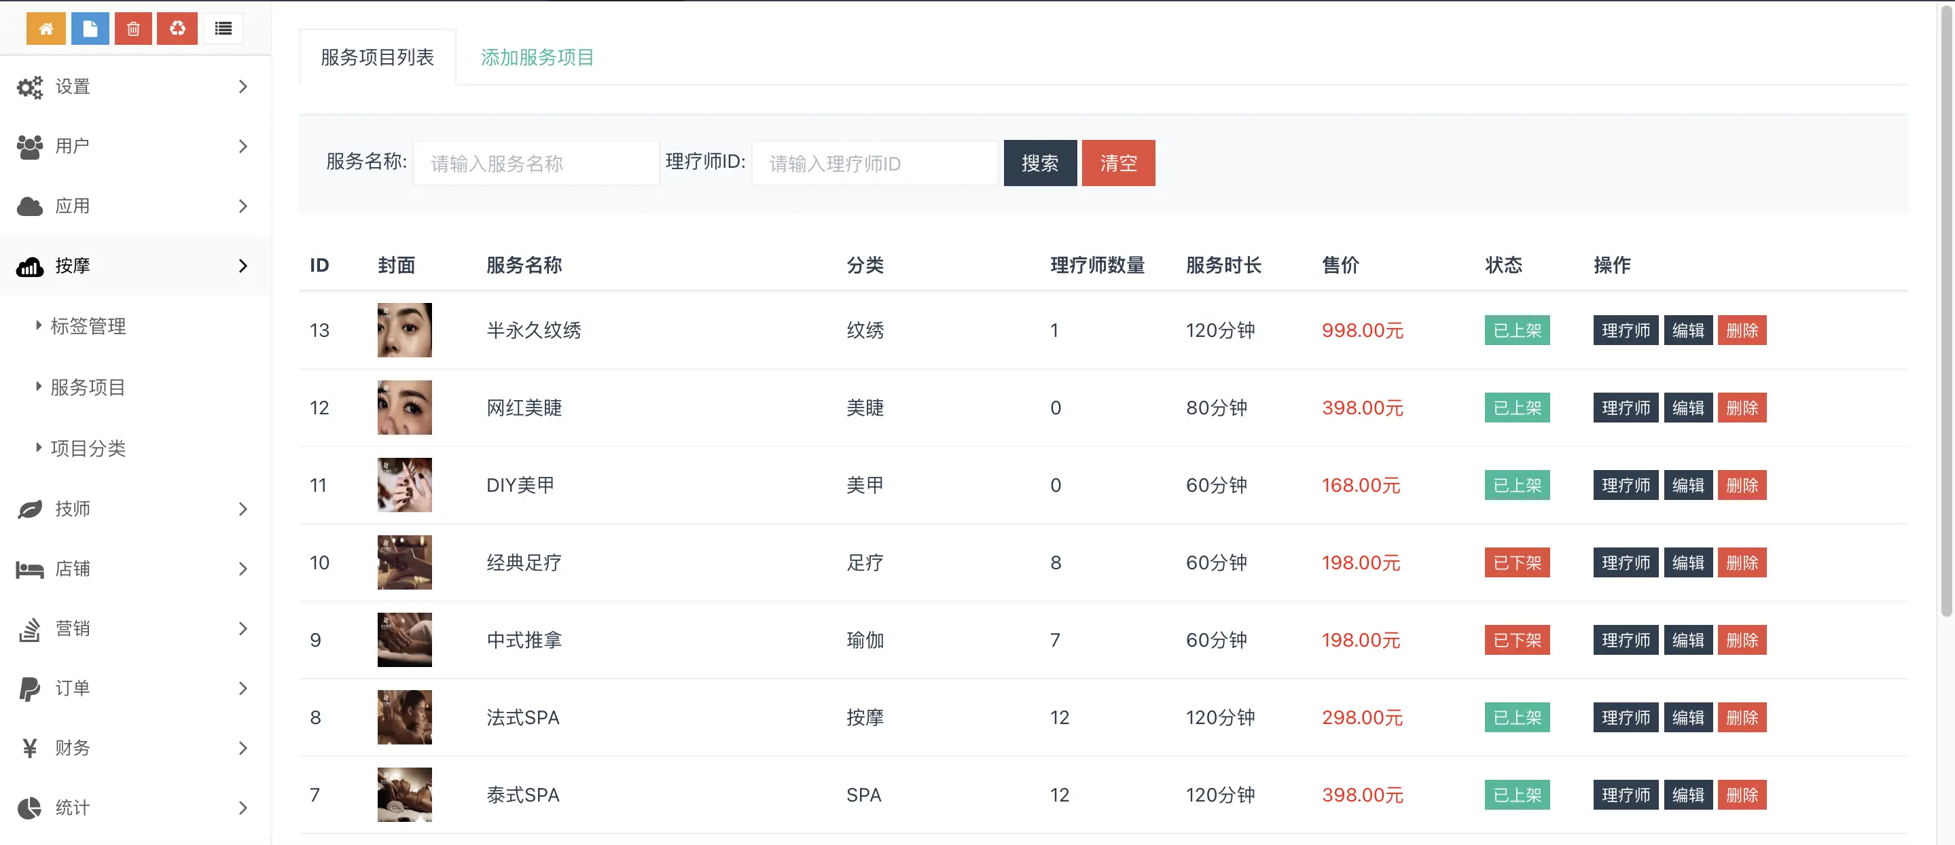Switch to 添加服务项目 tab
The image size is (1955, 845).
coord(537,57)
